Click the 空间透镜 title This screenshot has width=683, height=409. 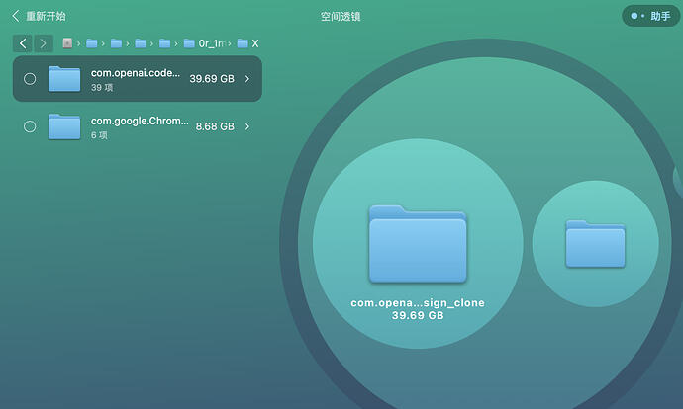pos(341,17)
